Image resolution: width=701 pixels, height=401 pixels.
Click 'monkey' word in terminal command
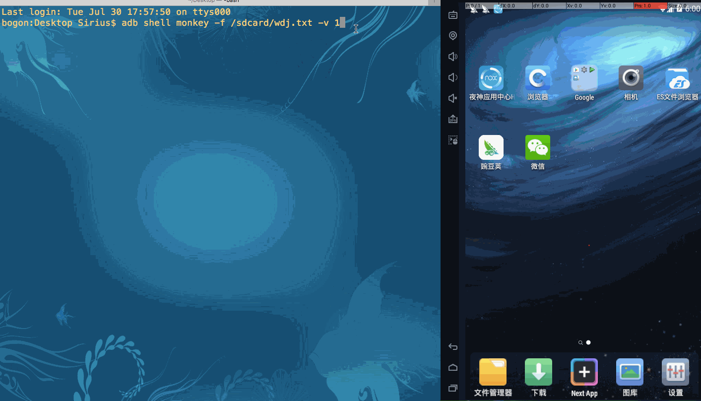(192, 23)
